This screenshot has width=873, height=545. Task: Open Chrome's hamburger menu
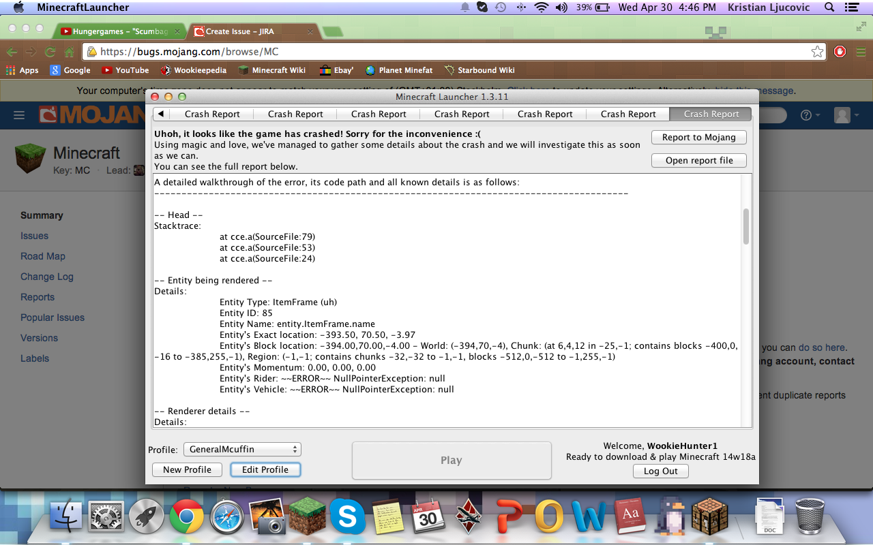click(x=860, y=52)
